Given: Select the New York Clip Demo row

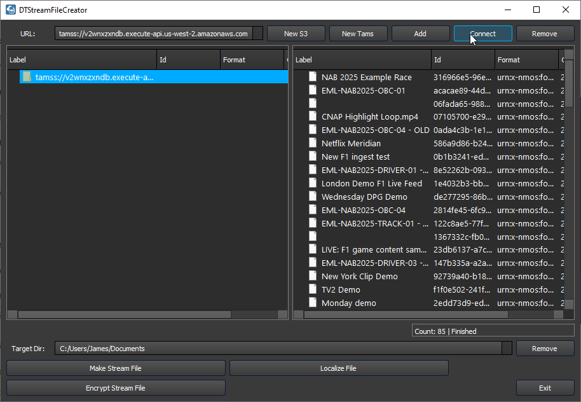Looking at the screenshot, I should click(x=360, y=276).
